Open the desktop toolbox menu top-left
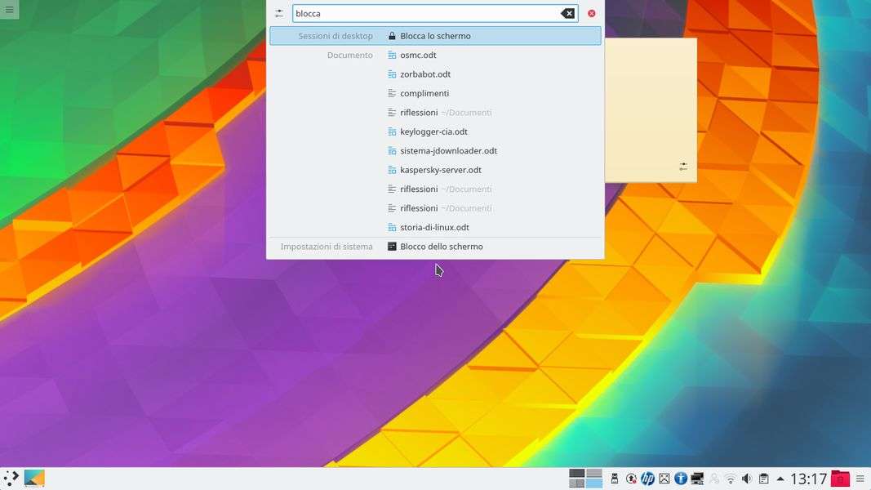Viewport: 871px width, 490px height. tap(10, 10)
